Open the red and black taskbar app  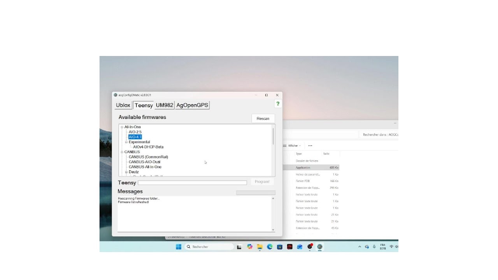tap(289, 247)
